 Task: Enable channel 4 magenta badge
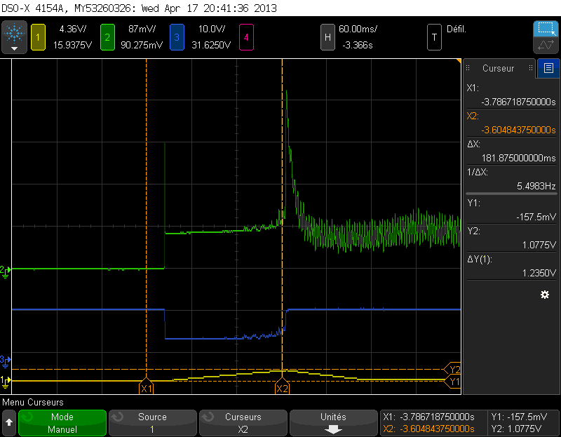[246, 37]
